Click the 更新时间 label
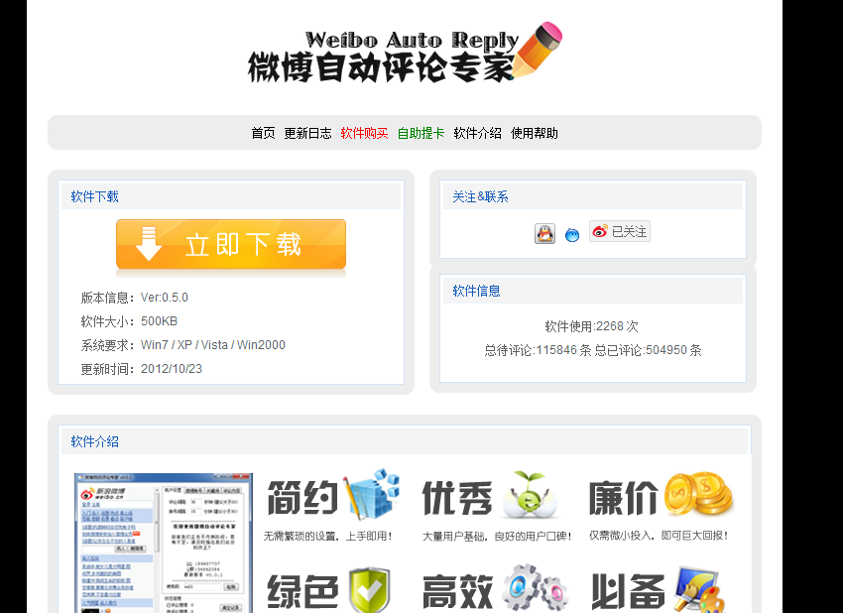843x613 pixels. point(105,368)
